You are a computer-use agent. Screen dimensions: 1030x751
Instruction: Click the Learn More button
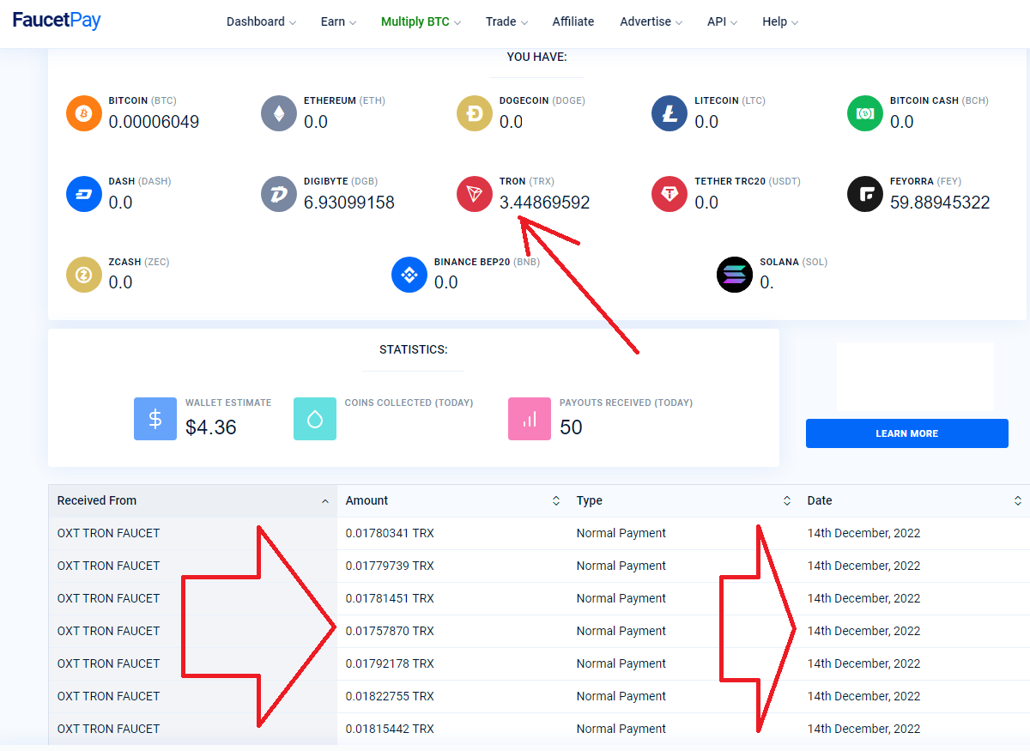pos(906,433)
